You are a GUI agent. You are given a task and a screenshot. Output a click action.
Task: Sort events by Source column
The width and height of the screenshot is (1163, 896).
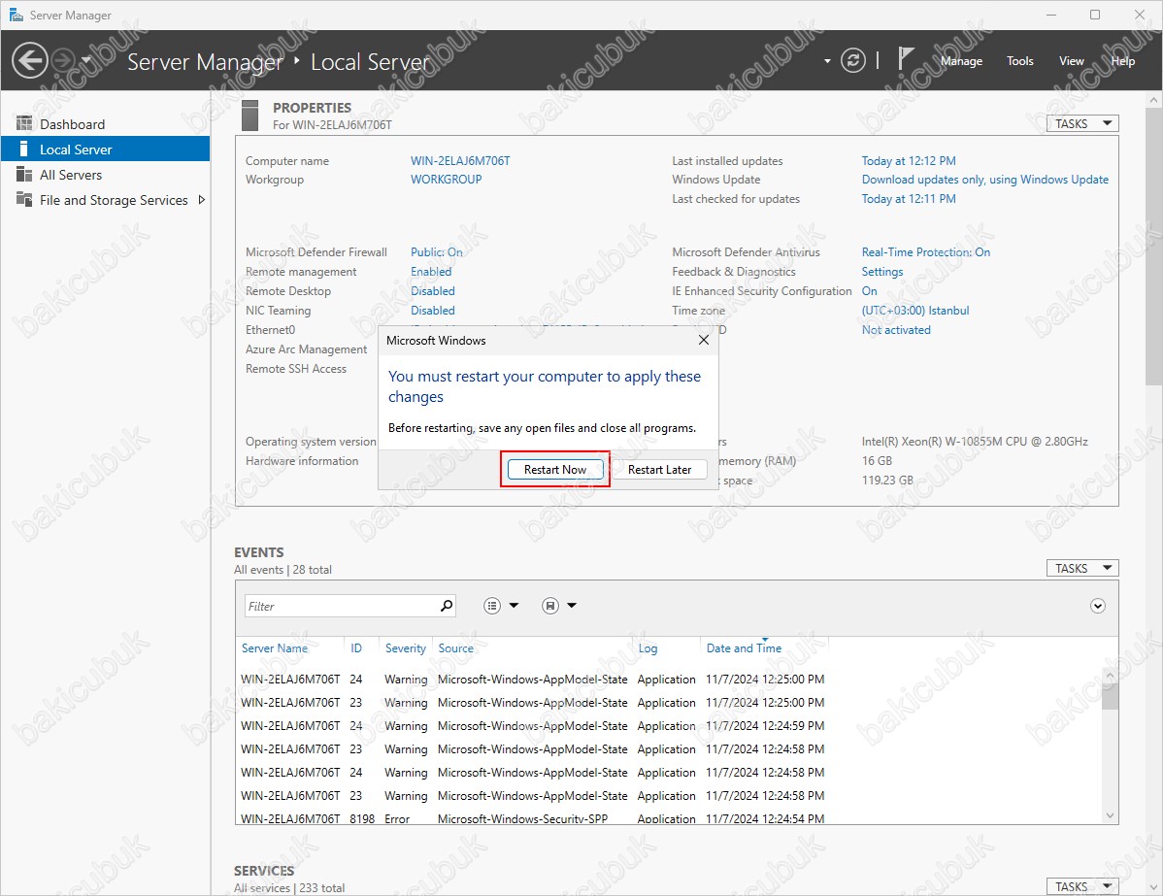[x=455, y=648]
